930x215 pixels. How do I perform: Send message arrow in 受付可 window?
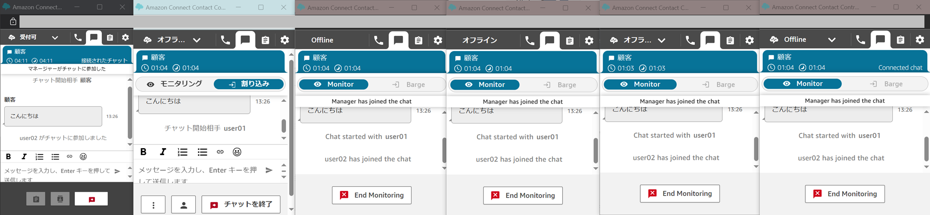click(x=117, y=171)
